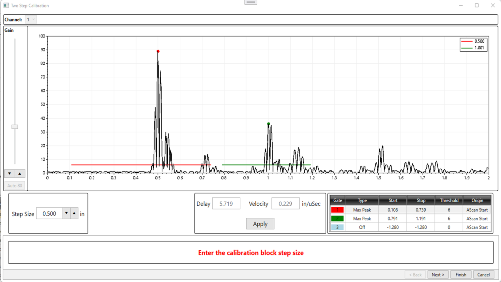The image size is (501, 282).
Task: Click inside the Delay input field
Action: (x=226, y=203)
